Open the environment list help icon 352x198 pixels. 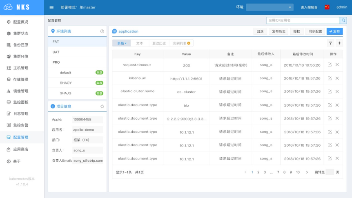click(x=102, y=31)
